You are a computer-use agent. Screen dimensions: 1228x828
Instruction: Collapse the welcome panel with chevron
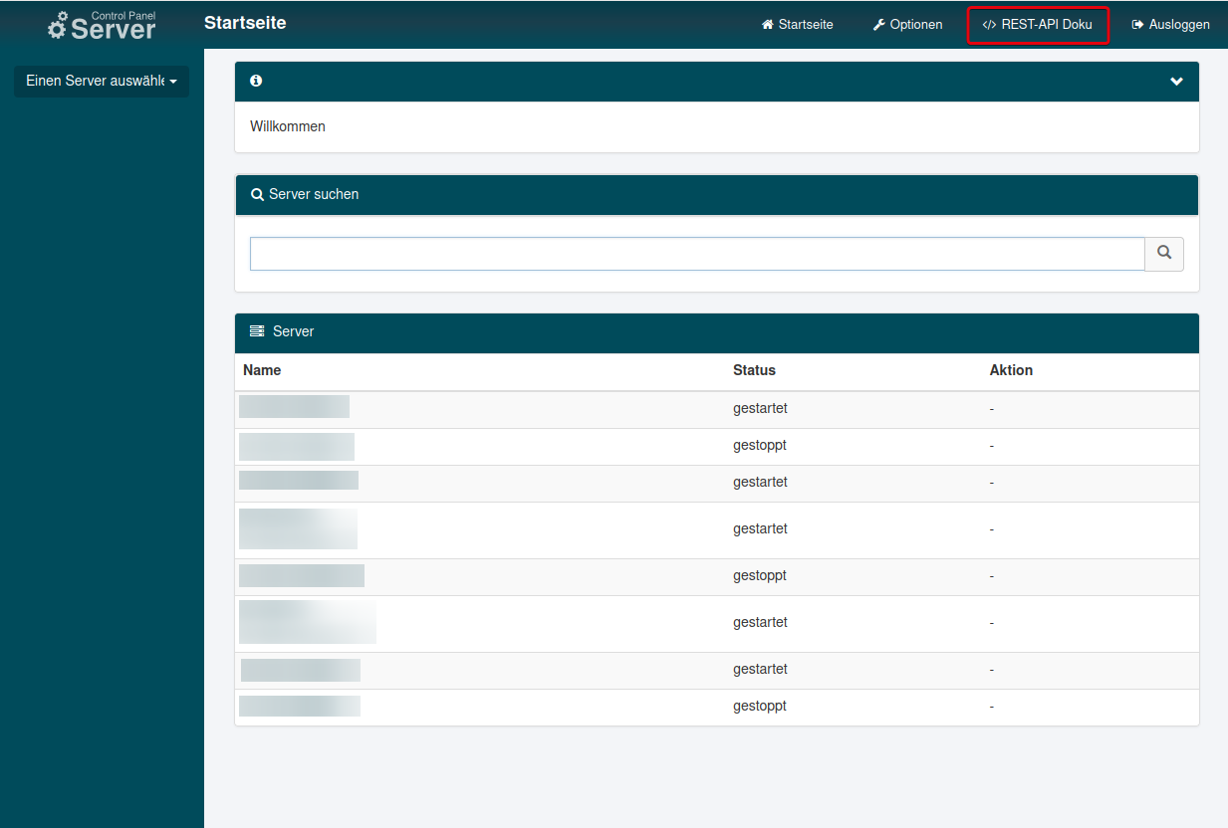pos(1176,82)
